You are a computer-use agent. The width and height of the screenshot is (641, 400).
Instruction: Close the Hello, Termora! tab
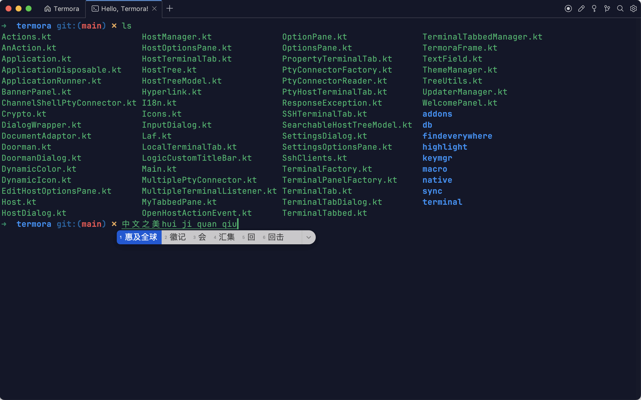point(155,9)
